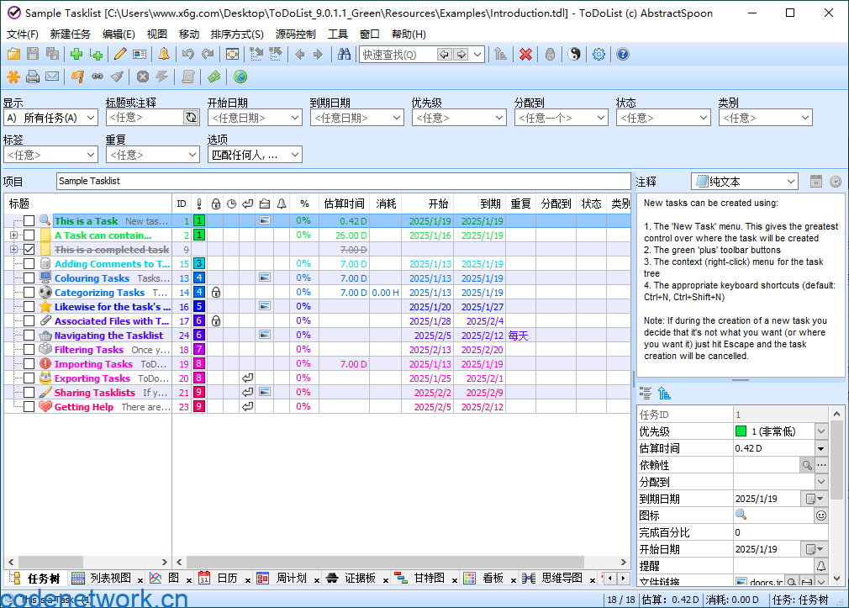
Task: Open the 到期日期 filter dropdown
Action: coord(356,118)
